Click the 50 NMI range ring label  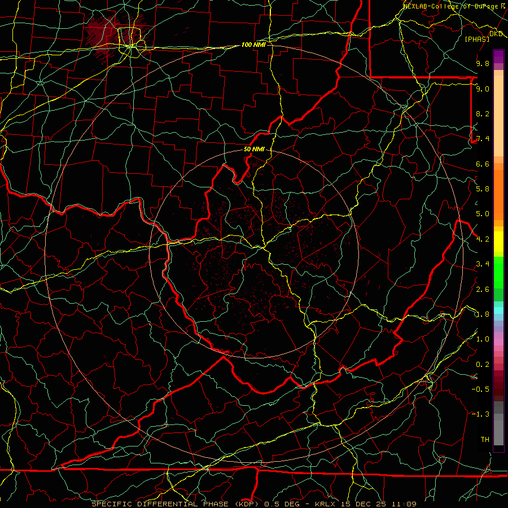click(x=254, y=149)
